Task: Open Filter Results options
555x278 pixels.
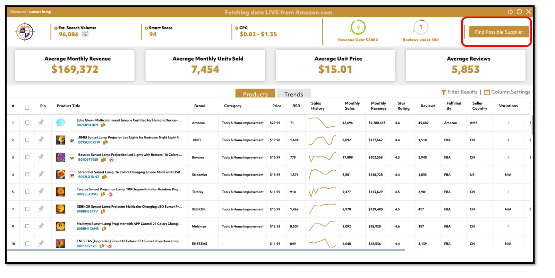Action: click(x=459, y=92)
